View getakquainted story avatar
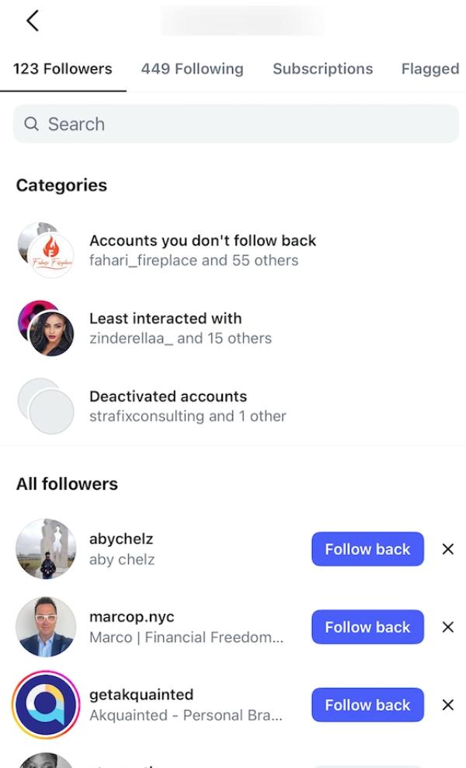Image resolution: width=466 pixels, height=768 pixels. click(46, 705)
